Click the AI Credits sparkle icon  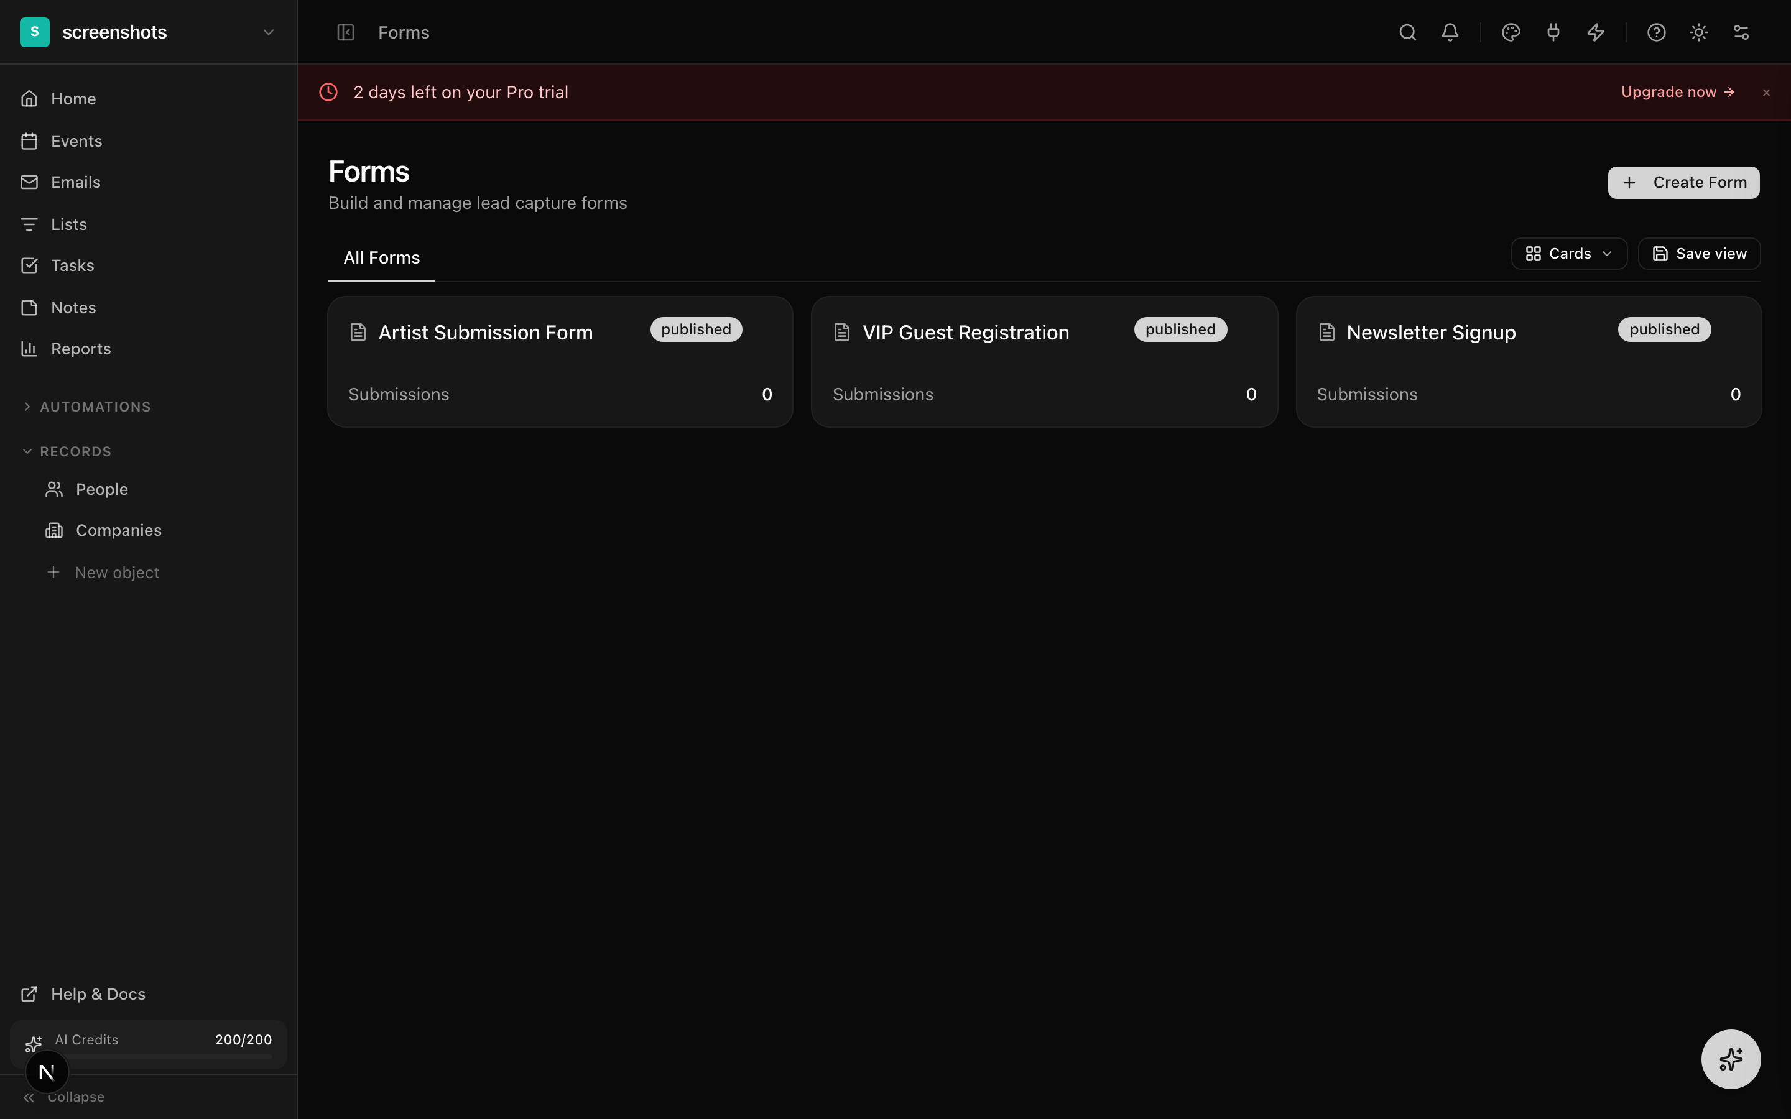pyautogui.click(x=34, y=1044)
